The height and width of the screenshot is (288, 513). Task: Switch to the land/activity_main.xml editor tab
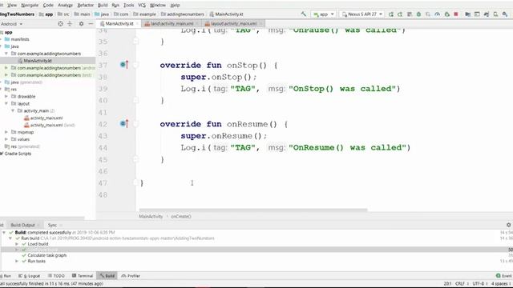[x=172, y=24]
